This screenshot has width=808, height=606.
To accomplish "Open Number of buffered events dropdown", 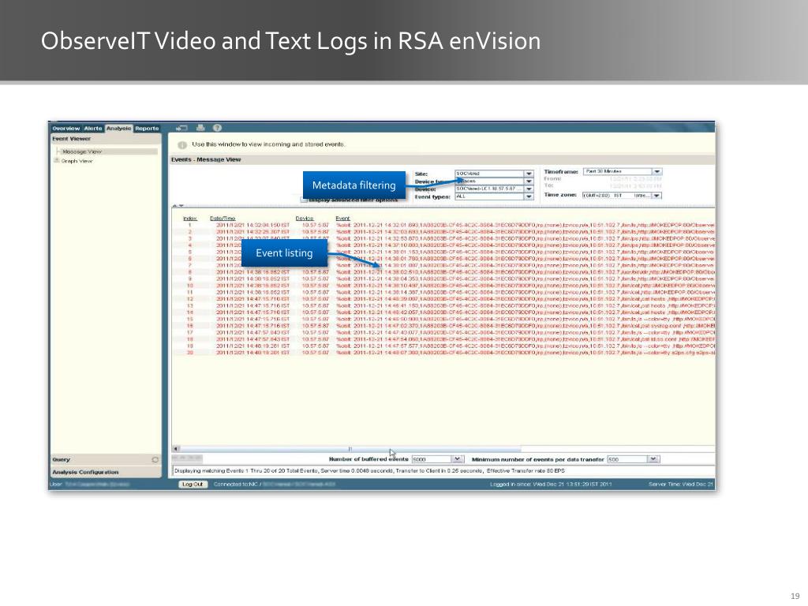I will (x=457, y=459).
